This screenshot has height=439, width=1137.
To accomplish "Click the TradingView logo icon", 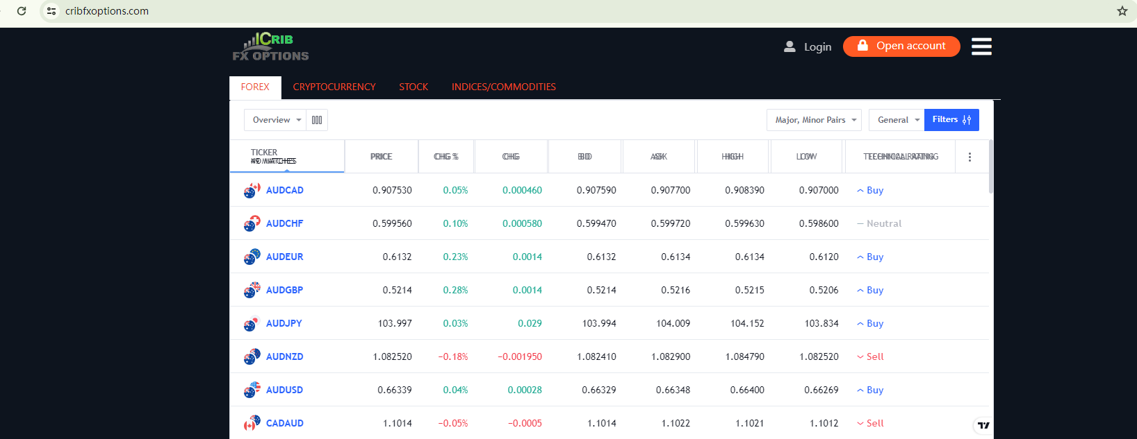I will coord(983,425).
